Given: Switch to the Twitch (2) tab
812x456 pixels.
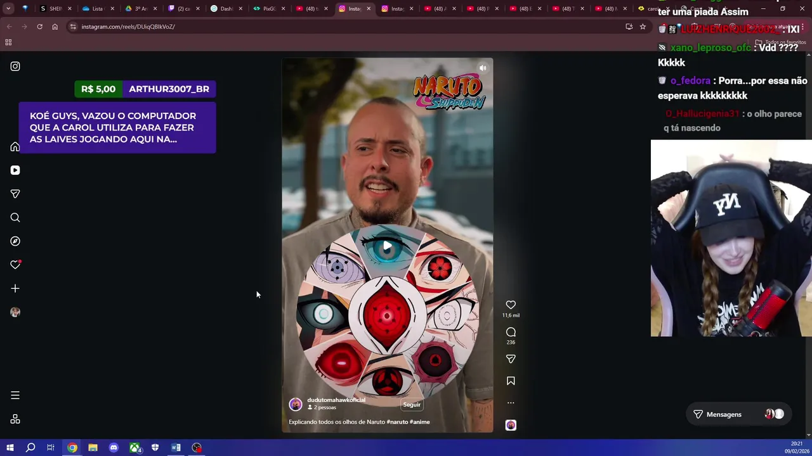Looking at the screenshot, I should 182,9.
